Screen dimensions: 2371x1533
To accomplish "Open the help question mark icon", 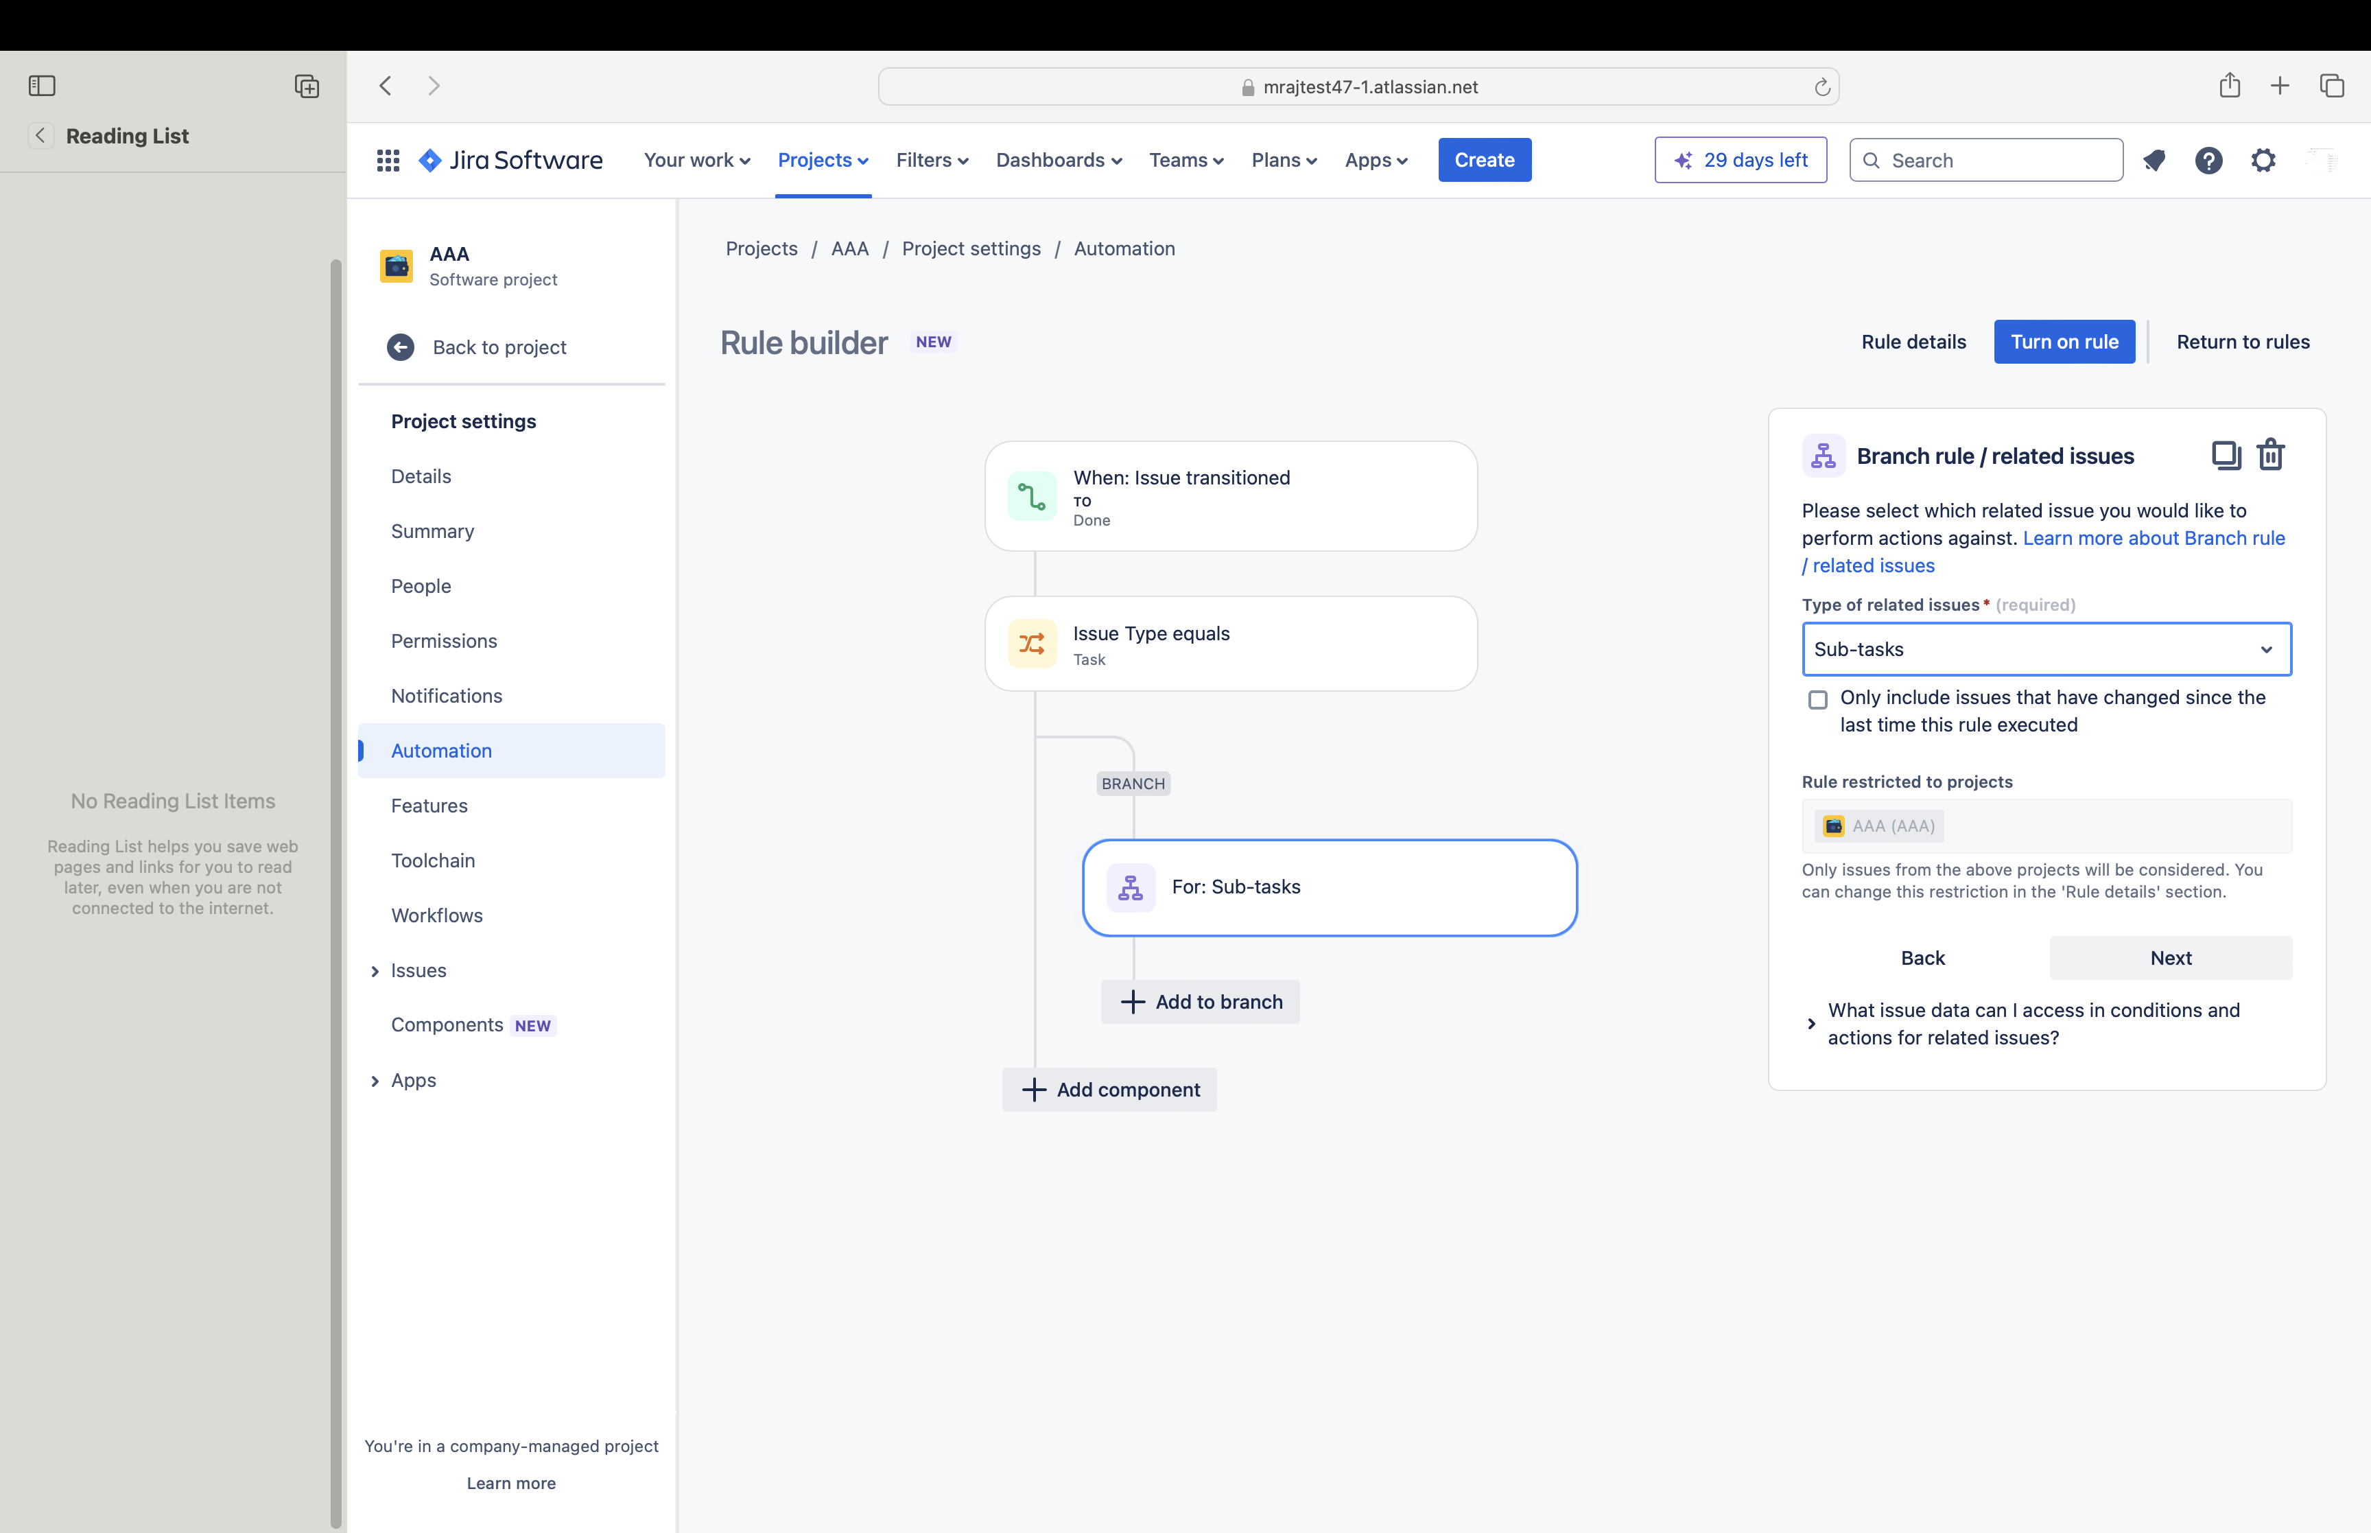I will [x=2209, y=161].
